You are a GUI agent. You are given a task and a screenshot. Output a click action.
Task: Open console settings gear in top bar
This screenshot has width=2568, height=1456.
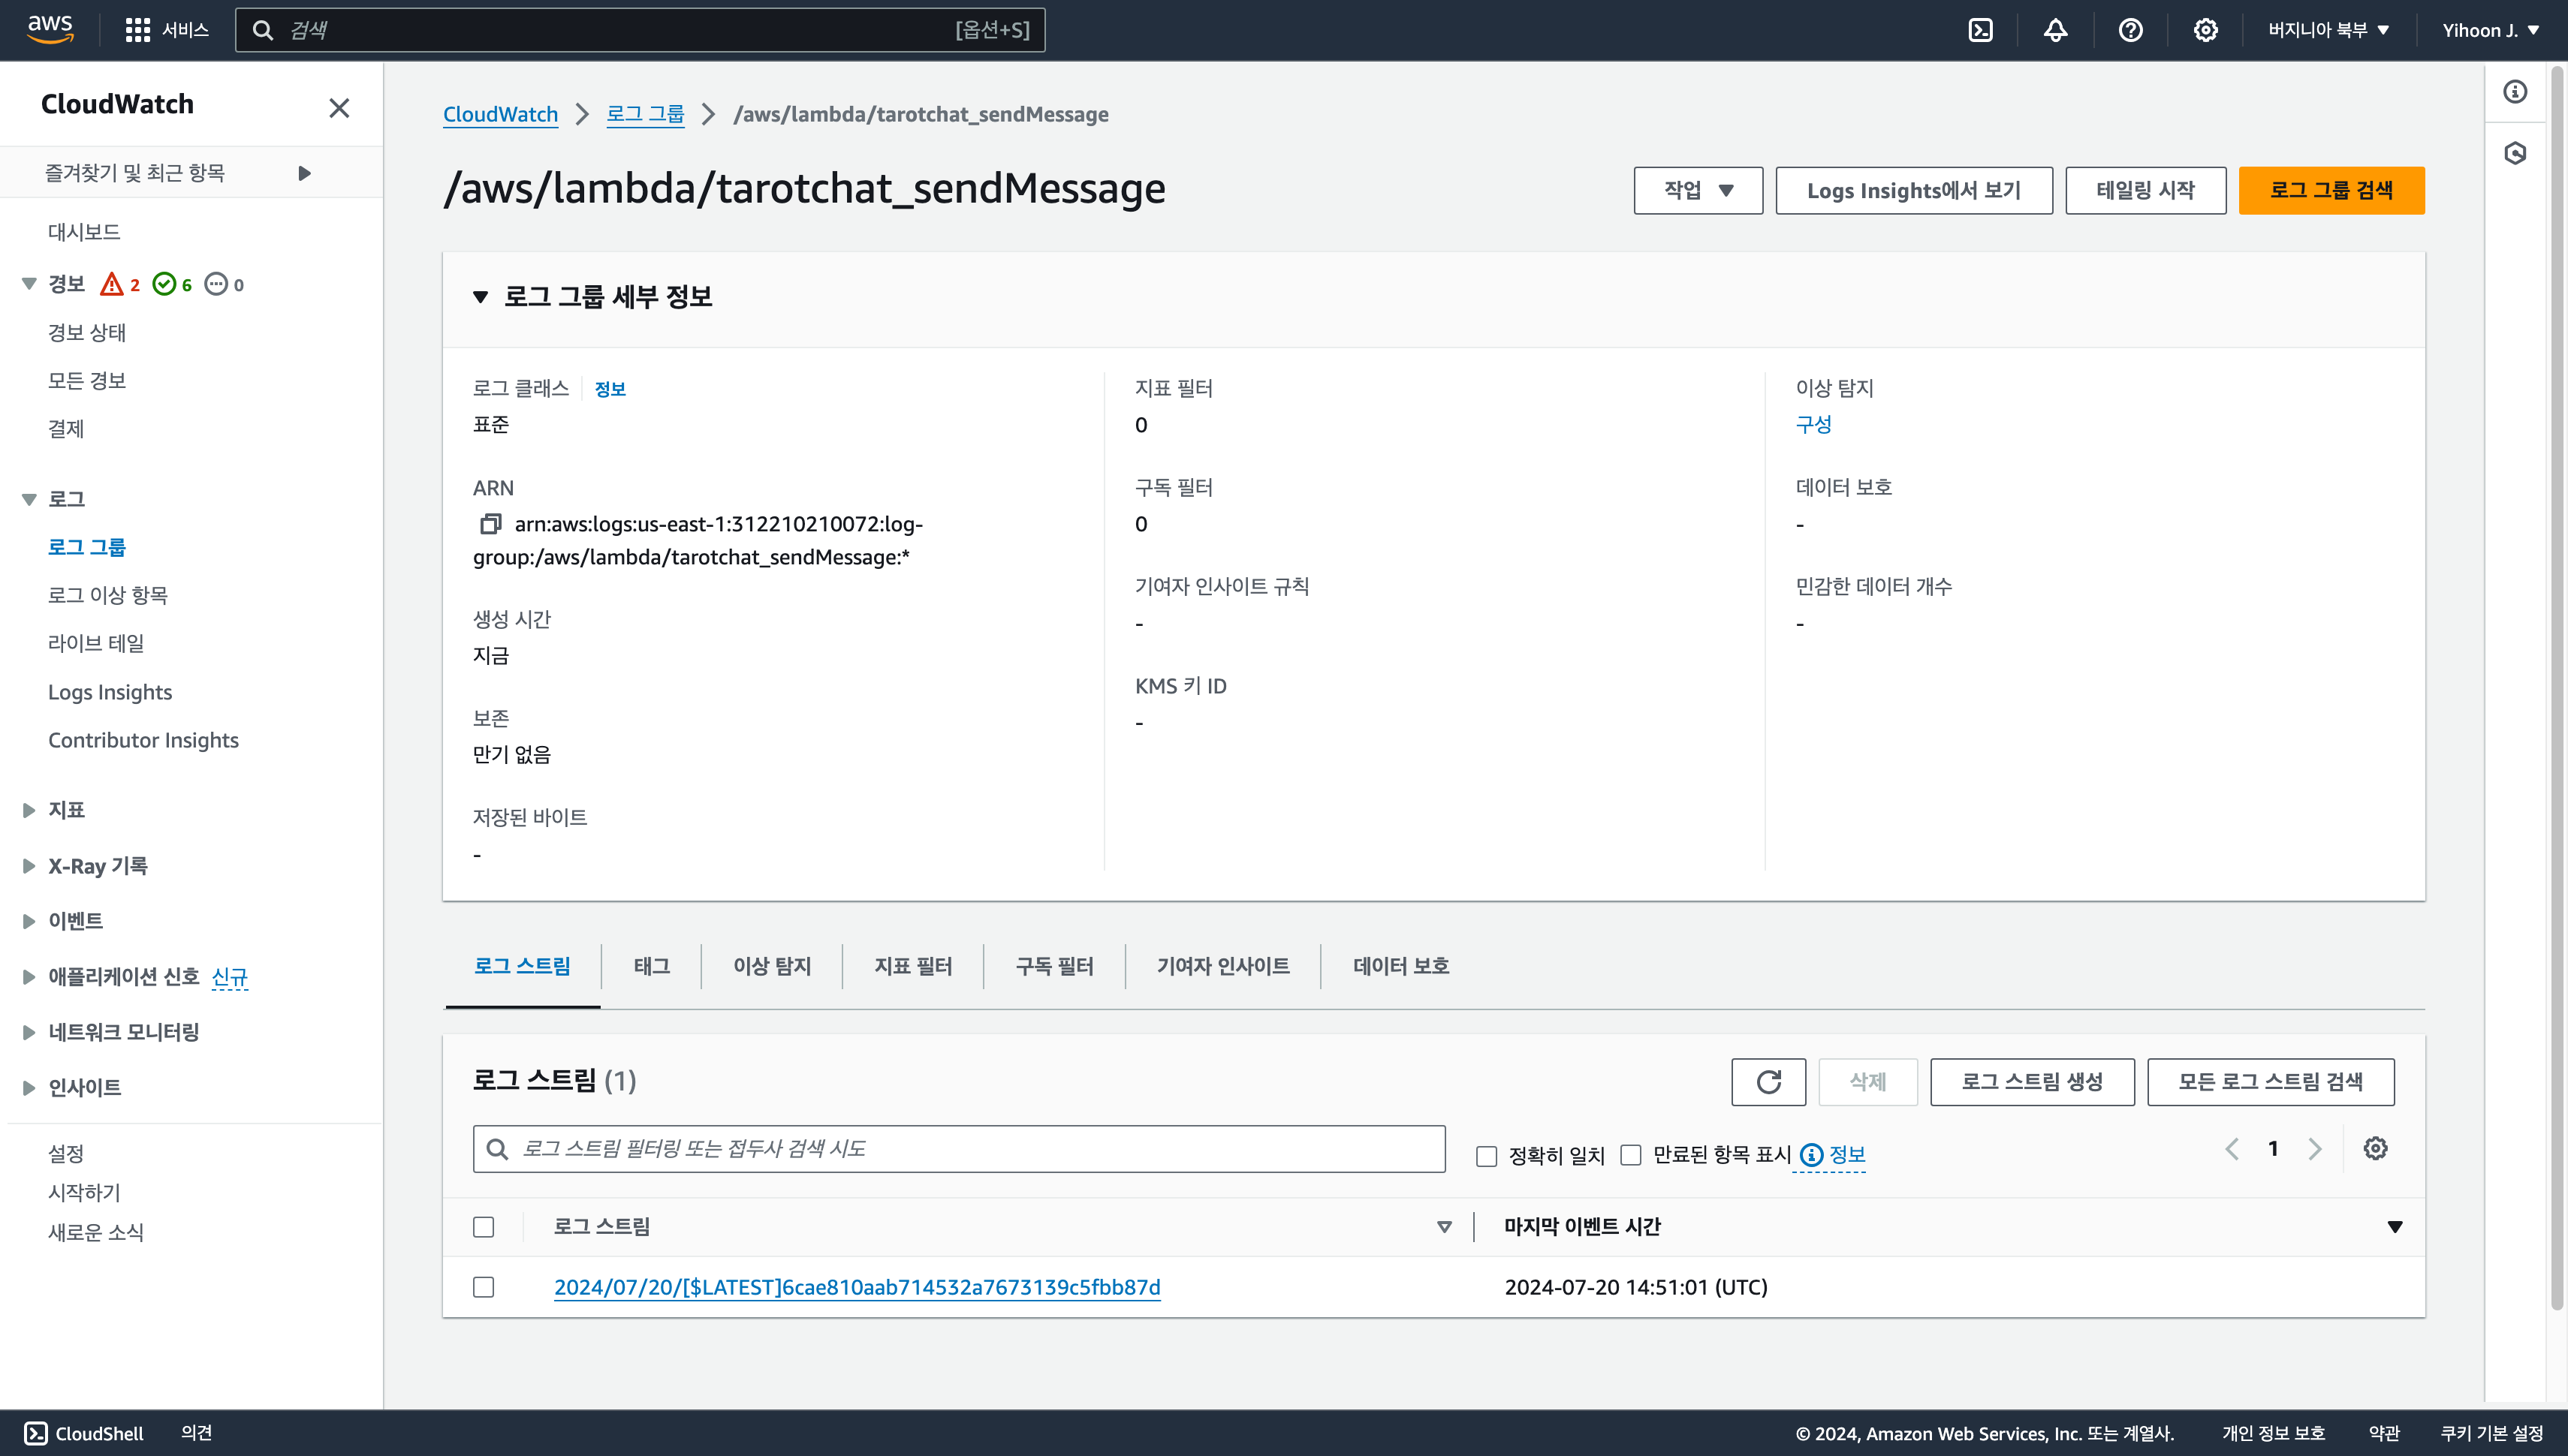(2205, 30)
